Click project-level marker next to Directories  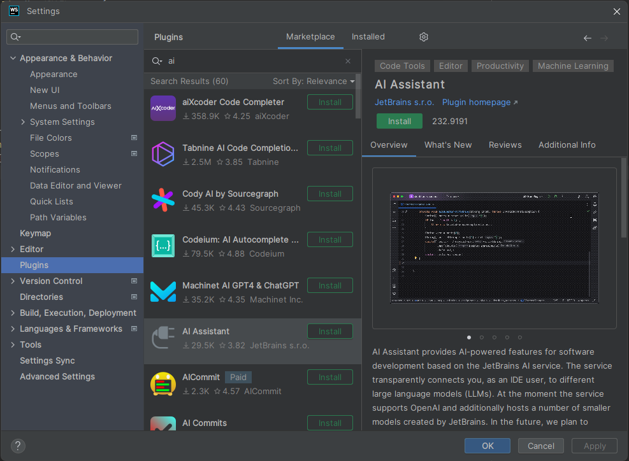tap(134, 297)
